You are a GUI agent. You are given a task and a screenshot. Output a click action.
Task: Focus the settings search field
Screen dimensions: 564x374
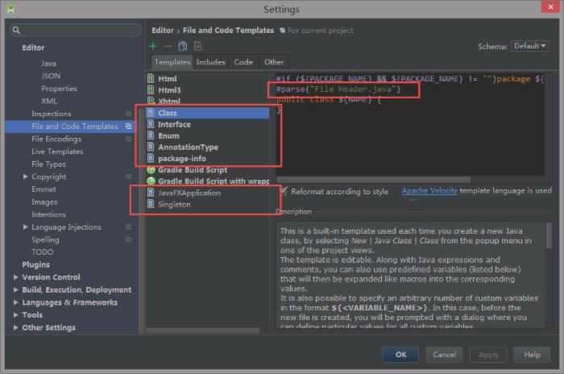[77, 30]
